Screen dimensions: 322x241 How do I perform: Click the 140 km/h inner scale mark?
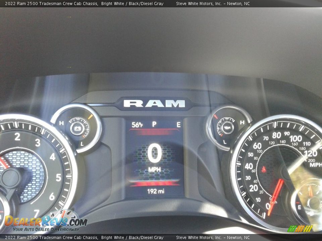pos(282,142)
